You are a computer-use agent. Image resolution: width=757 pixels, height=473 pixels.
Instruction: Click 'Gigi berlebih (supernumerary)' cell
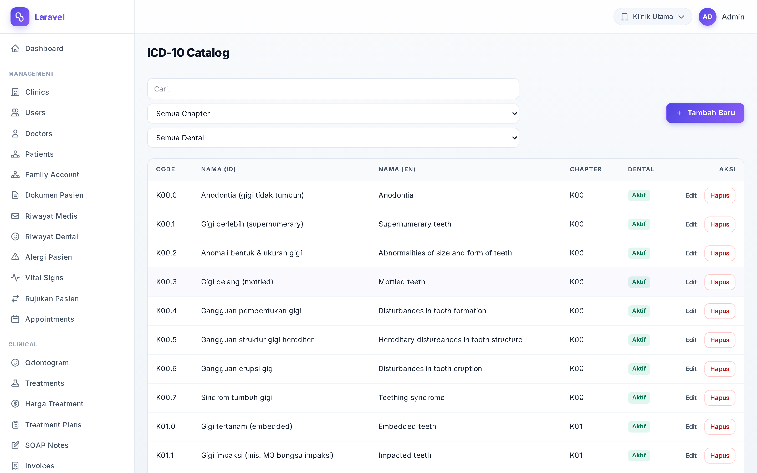tap(252, 224)
